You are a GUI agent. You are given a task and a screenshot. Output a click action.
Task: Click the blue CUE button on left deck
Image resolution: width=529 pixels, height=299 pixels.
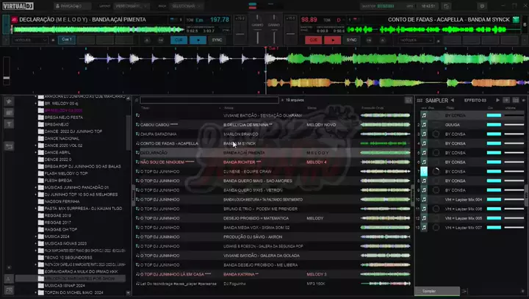[179, 40]
